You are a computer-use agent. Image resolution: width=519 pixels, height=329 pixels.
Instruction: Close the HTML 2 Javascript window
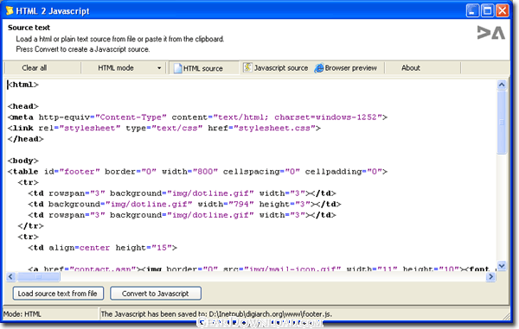click(503, 10)
